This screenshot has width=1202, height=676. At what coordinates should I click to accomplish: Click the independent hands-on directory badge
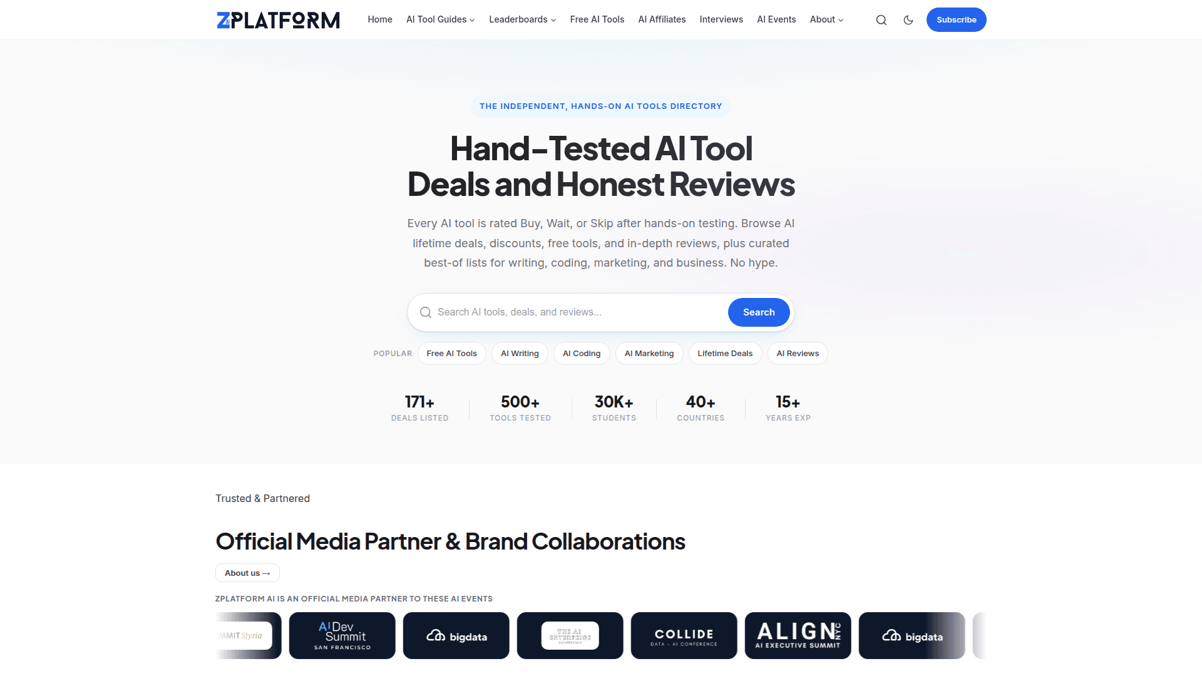[601, 106]
